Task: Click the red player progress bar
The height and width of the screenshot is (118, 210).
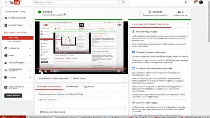Action: 81,69
